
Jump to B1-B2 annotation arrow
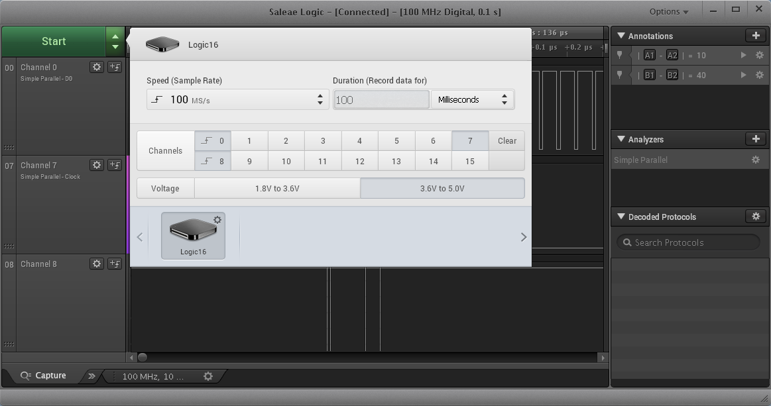coord(743,75)
